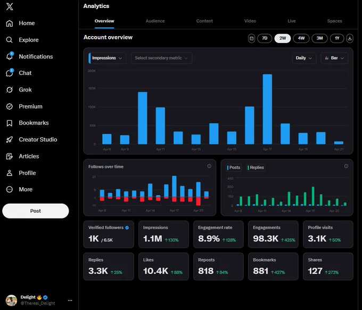Screen dimensions: 362x310
Task: Open the Shares 127 card
Action: pos(328,266)
